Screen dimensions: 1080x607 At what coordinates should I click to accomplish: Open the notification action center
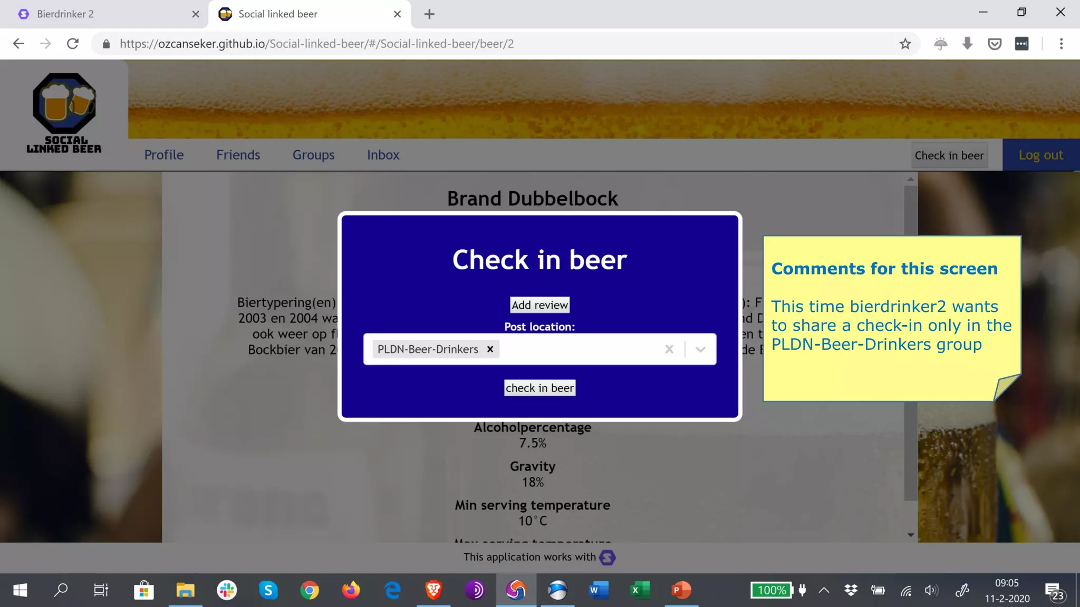pyautogui.click(x=1055, y=591)
